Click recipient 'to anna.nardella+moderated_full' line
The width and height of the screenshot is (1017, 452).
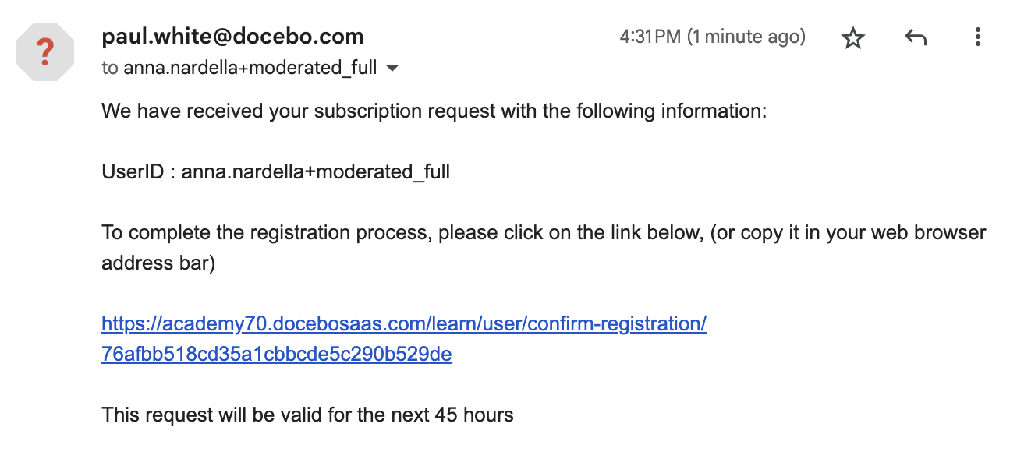[239, 68]
